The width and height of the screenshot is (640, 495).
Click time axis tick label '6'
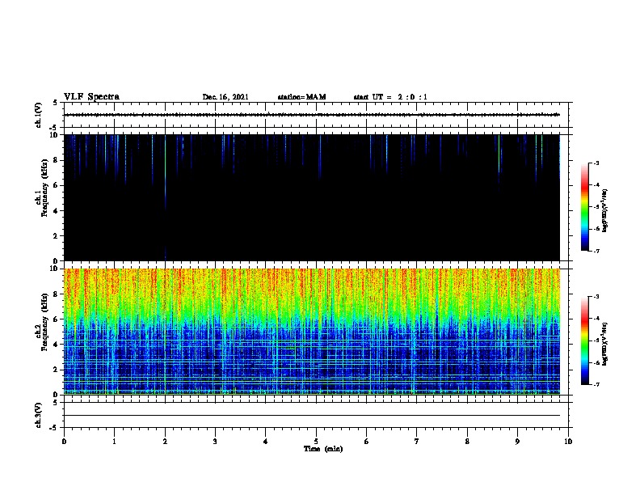(x=367, y=442)
